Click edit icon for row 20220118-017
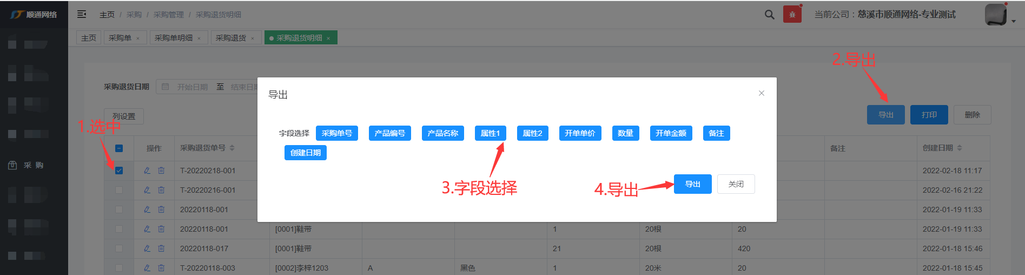This screenshot has width=1025, height=275. [x=147, y=248]
